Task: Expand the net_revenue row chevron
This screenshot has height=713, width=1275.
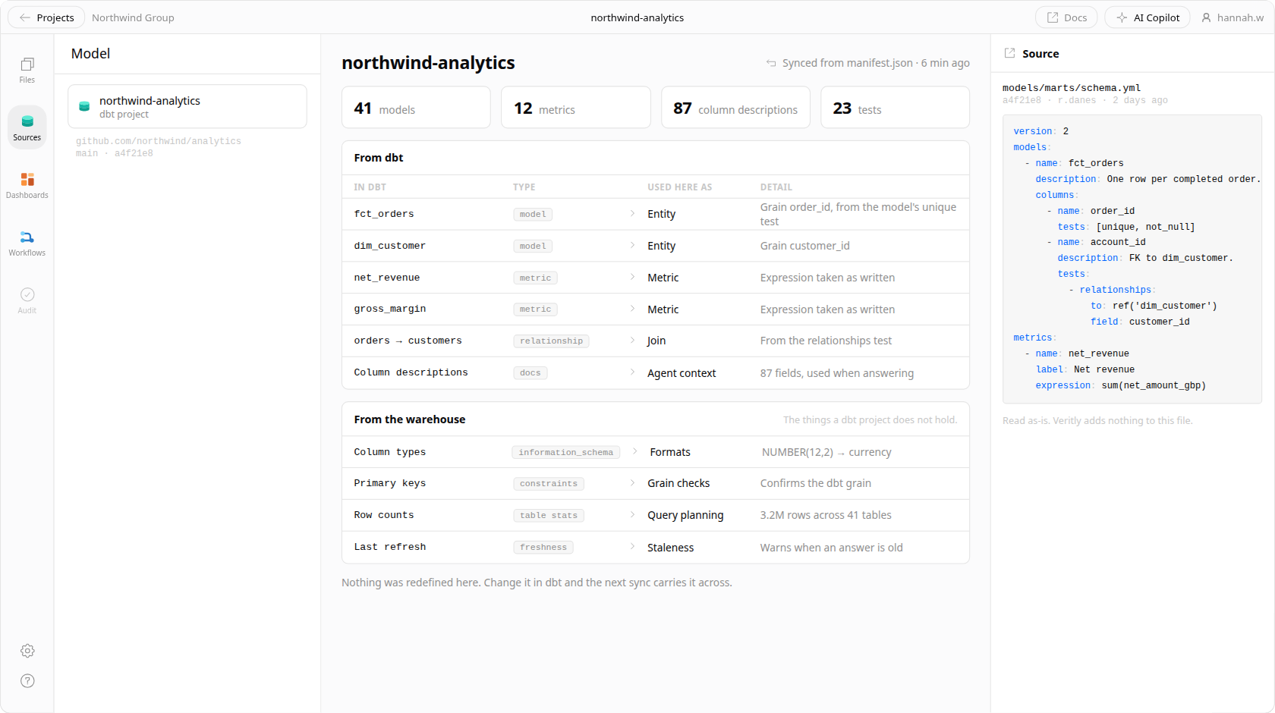Action: [632, 277]
